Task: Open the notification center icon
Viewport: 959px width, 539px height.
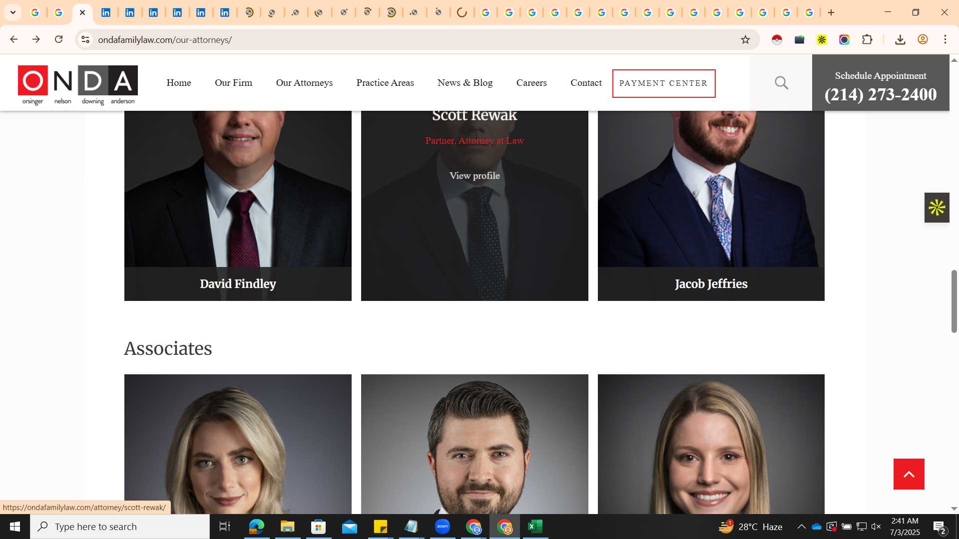Action: click(x=940, y=527)
